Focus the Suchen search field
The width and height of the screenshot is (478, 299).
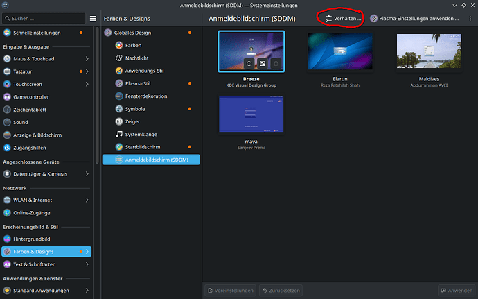tap(44, 18)
